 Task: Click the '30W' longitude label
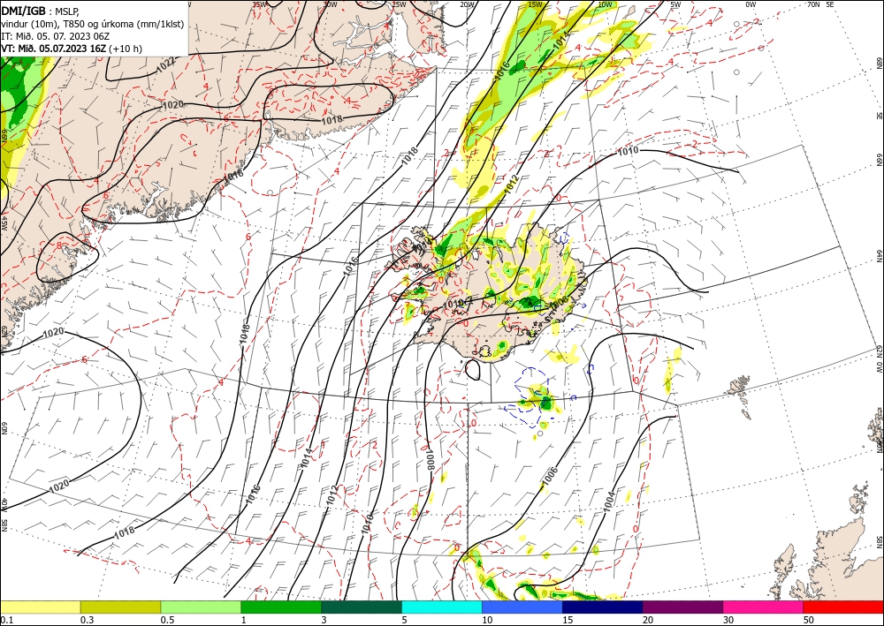coord(331,4)
